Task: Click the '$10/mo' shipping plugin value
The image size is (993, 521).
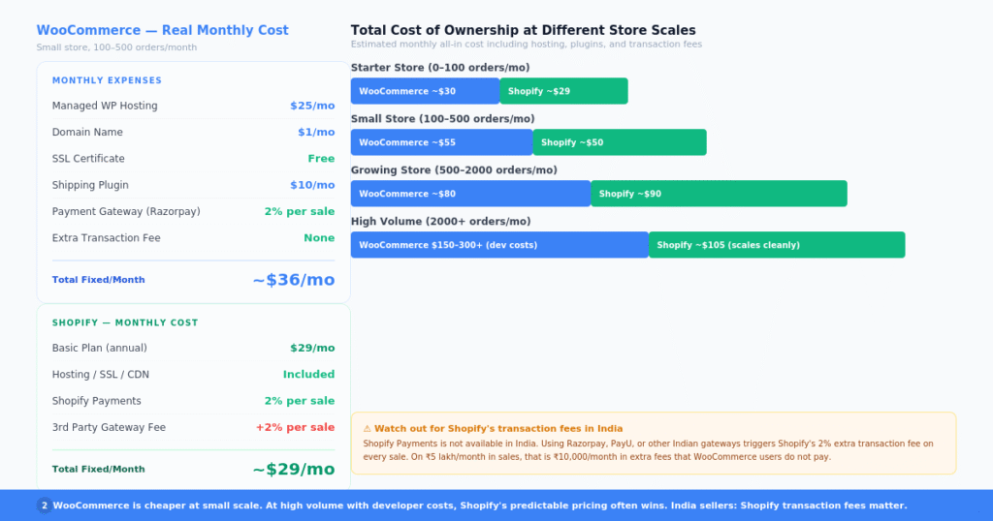Action: tap(312, 185)
